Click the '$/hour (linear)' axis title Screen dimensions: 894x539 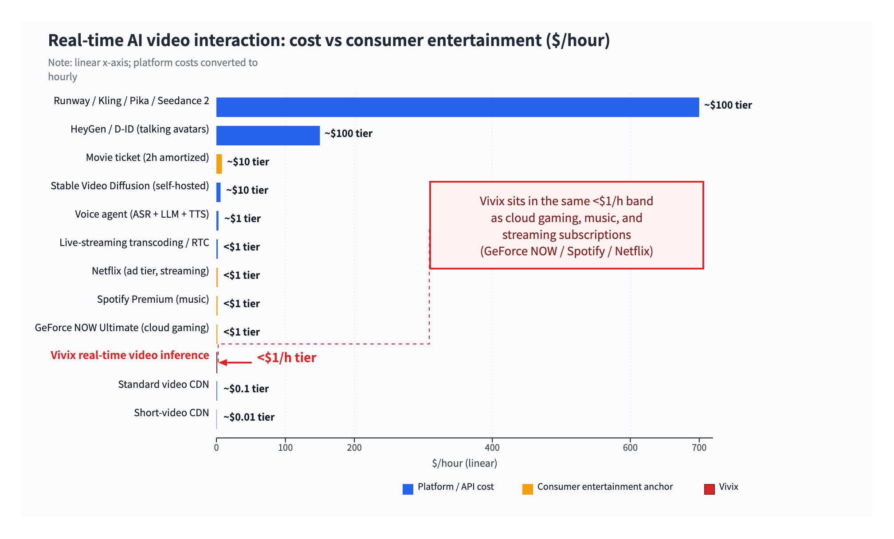click(x=464, y=464)
